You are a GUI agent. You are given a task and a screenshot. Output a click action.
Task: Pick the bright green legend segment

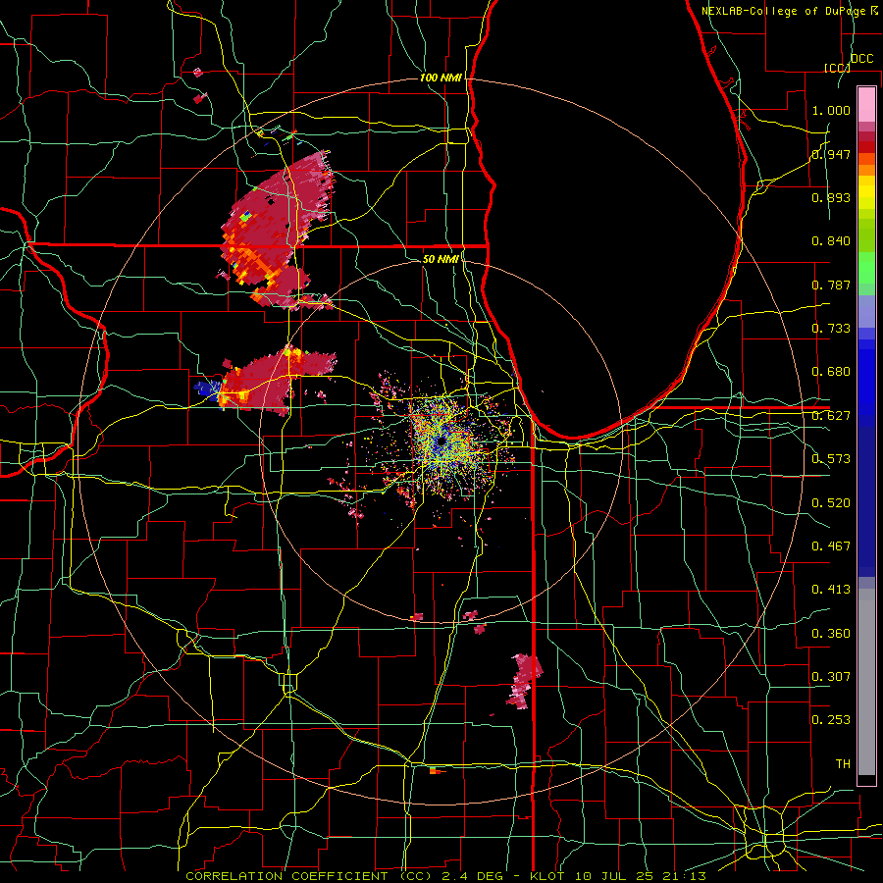tap(866, 268)
